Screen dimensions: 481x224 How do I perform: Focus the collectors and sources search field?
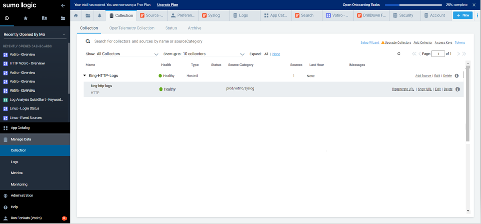[x=148, y=41]
